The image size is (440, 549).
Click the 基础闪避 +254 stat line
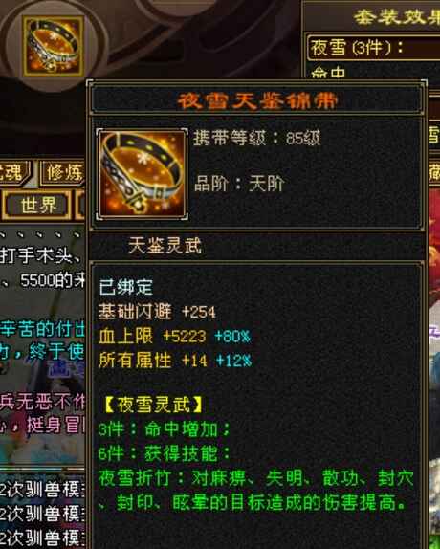pos(157,311)
